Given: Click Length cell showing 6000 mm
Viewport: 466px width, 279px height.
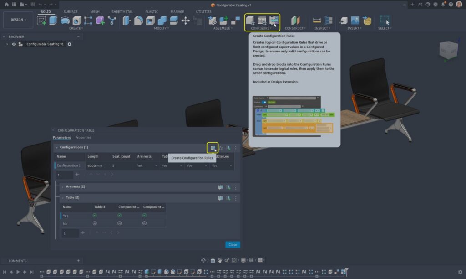Looking at the screenshot, I should (x=95, y=166).
